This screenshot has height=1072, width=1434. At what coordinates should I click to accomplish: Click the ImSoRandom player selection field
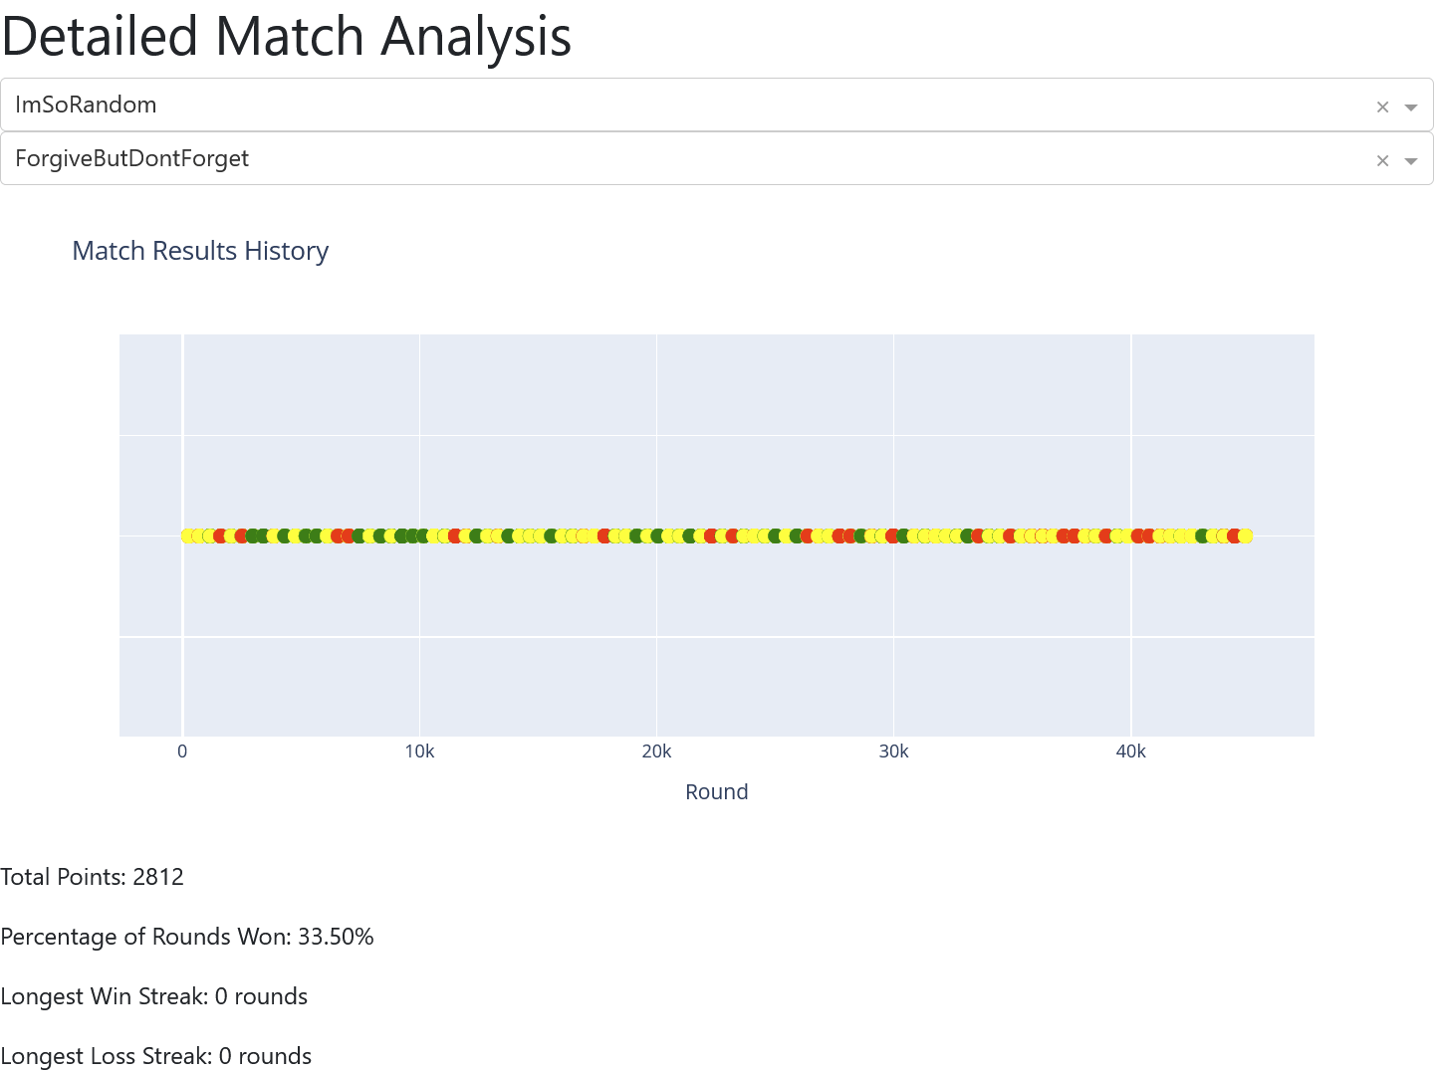(x=687, y=105)
